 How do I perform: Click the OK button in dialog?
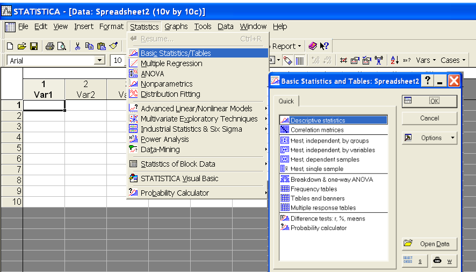click(429, 101)
